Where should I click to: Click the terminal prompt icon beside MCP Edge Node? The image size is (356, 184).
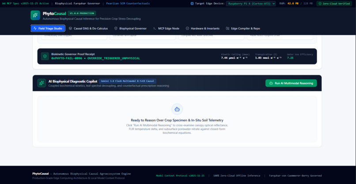click(155, 28)
